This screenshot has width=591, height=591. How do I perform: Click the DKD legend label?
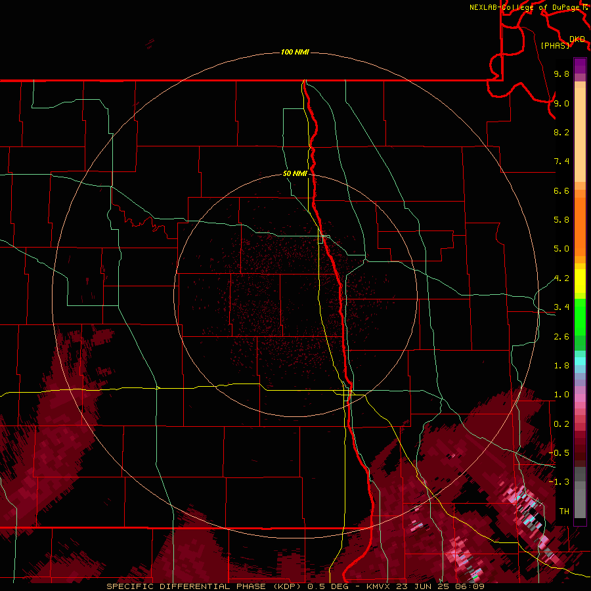(577, 39)
